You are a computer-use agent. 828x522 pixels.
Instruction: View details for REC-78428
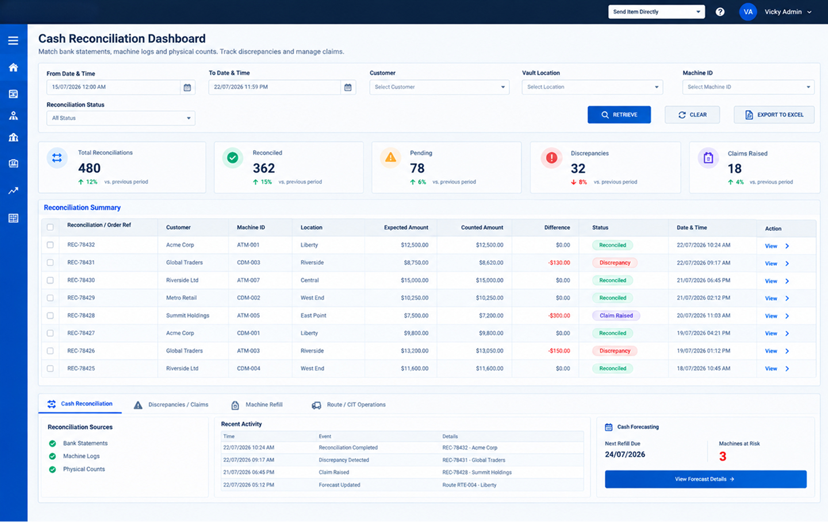[777, 316]
